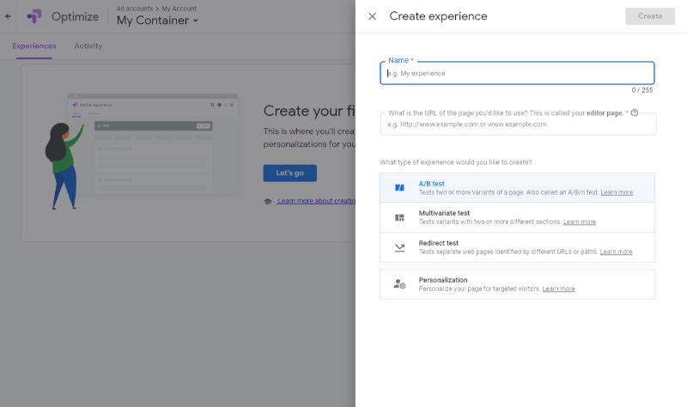
Task: Click the Redirect test icon
Action: point(399,247)
